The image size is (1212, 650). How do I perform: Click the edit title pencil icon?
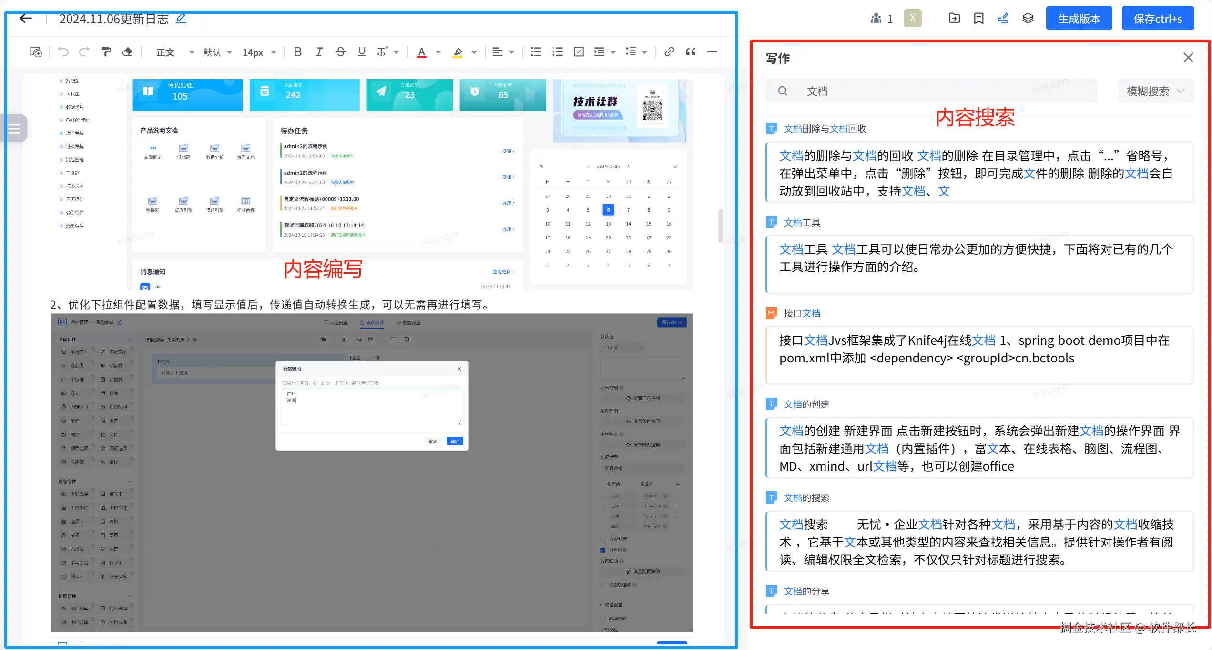[181, 19]
